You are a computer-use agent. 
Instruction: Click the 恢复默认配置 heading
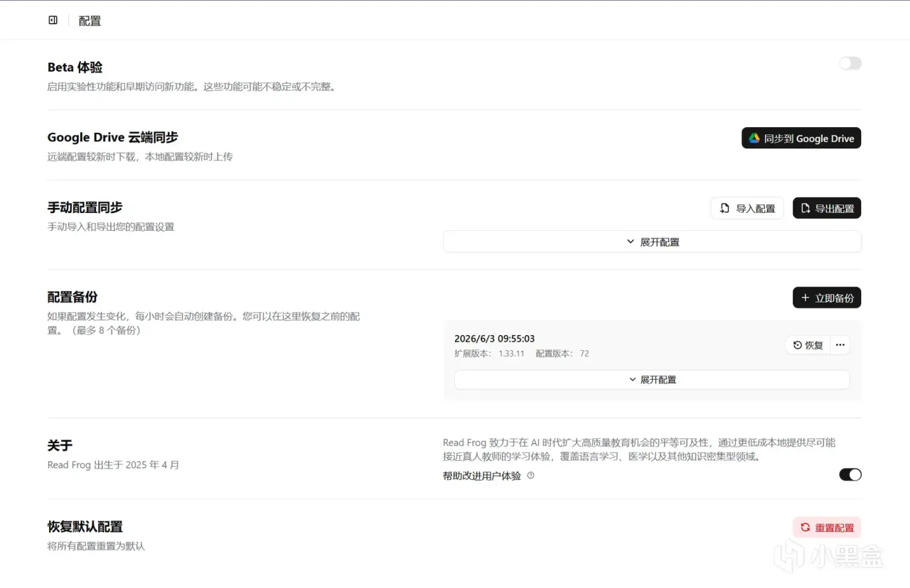tap(85, 527)
